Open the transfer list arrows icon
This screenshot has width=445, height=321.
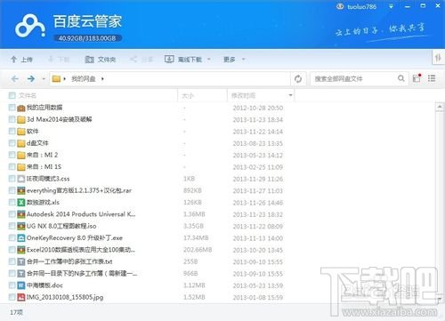[438, 57]
